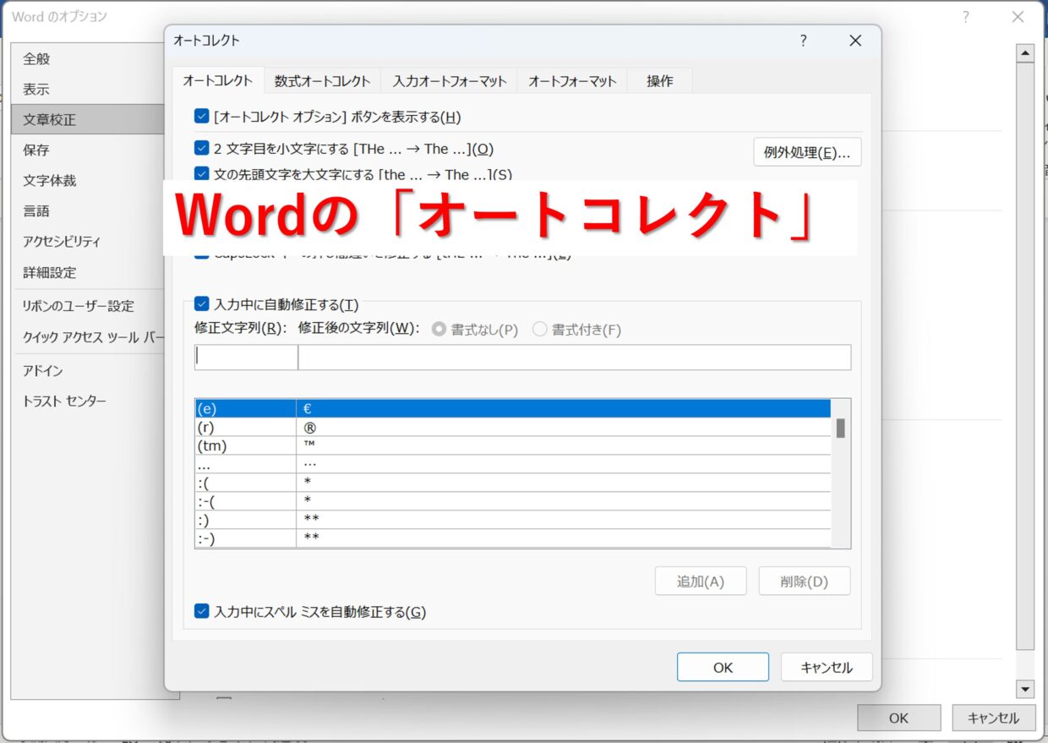
Task: Confirm the オートコレクト dialog with OK
Action: 723,667
